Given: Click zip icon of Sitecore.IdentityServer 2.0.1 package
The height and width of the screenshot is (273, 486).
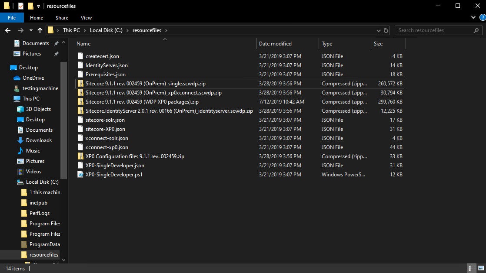Looking at the screenshot, I should (80, 111).
